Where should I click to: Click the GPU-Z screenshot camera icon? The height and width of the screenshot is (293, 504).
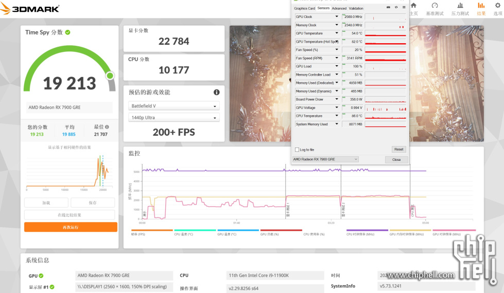coord(388,7)
